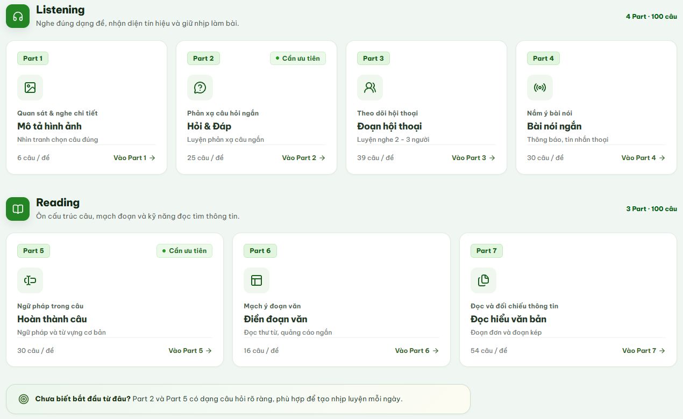Click the documents icon on Part 7 card
The image size is (683, 419).
(483, 280)
